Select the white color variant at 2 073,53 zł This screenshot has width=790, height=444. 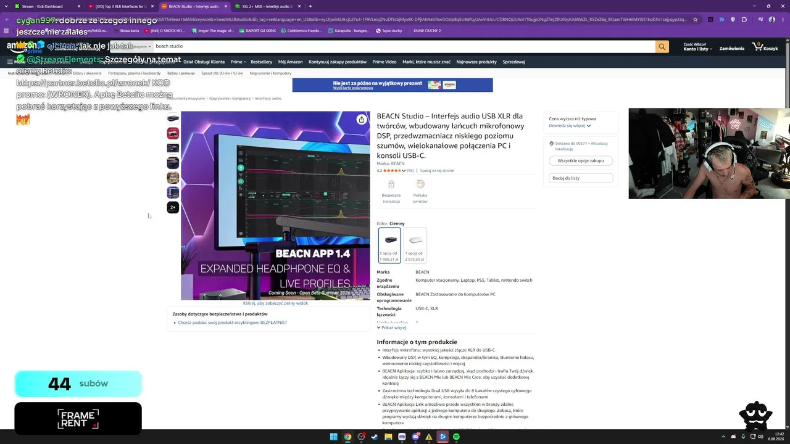point(415,245)
